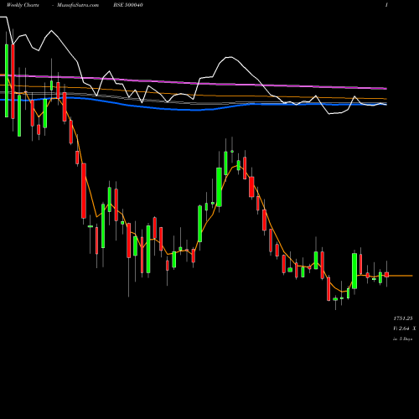
Task: Click the 'Weekly Charts' title text
Action: point(23,5)
